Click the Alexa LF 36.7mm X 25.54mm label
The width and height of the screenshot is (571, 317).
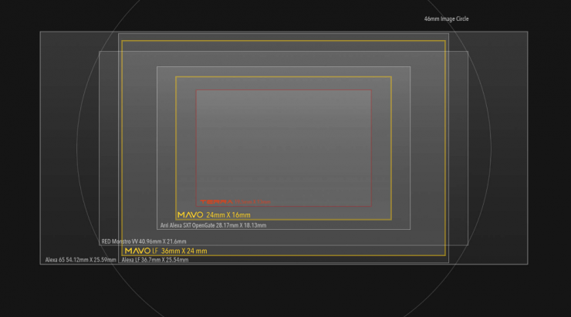click(155, 260)
